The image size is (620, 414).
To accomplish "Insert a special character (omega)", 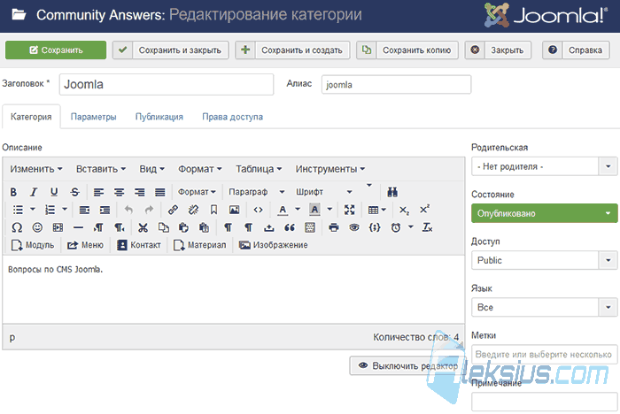I will [x=17, y=227].
